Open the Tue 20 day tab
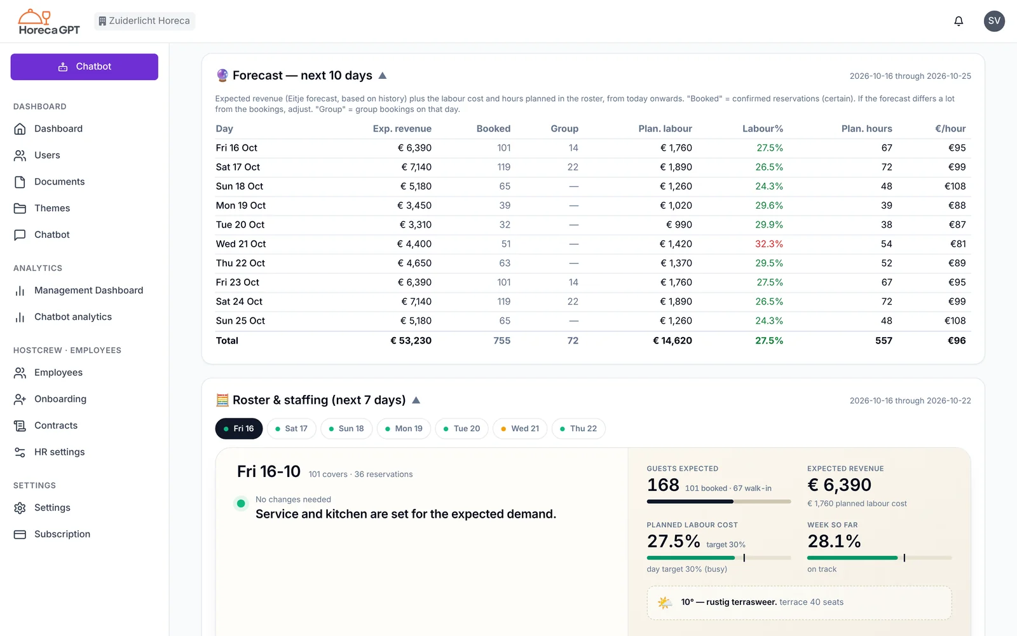1017x636 pixels. coord(462,429)
